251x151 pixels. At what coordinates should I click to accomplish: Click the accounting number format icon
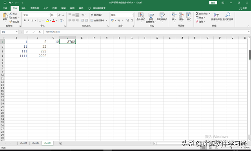tap(113, 20)
